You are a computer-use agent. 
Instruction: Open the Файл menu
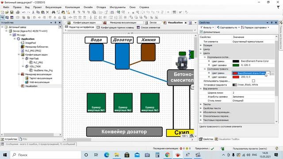(6, 7)
